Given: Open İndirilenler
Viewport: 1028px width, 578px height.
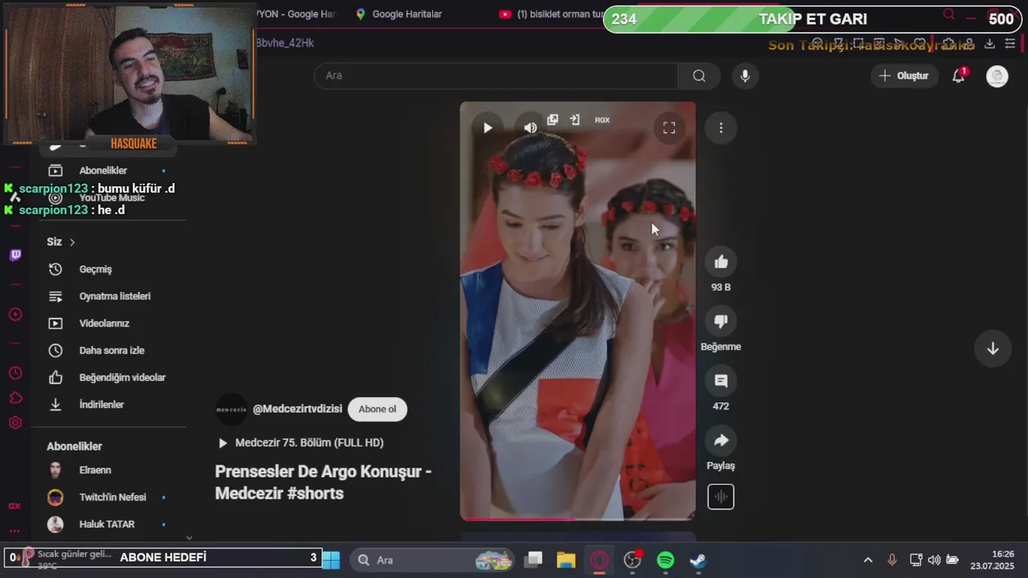Looking at the screenshot, I should tap(101, 405).
